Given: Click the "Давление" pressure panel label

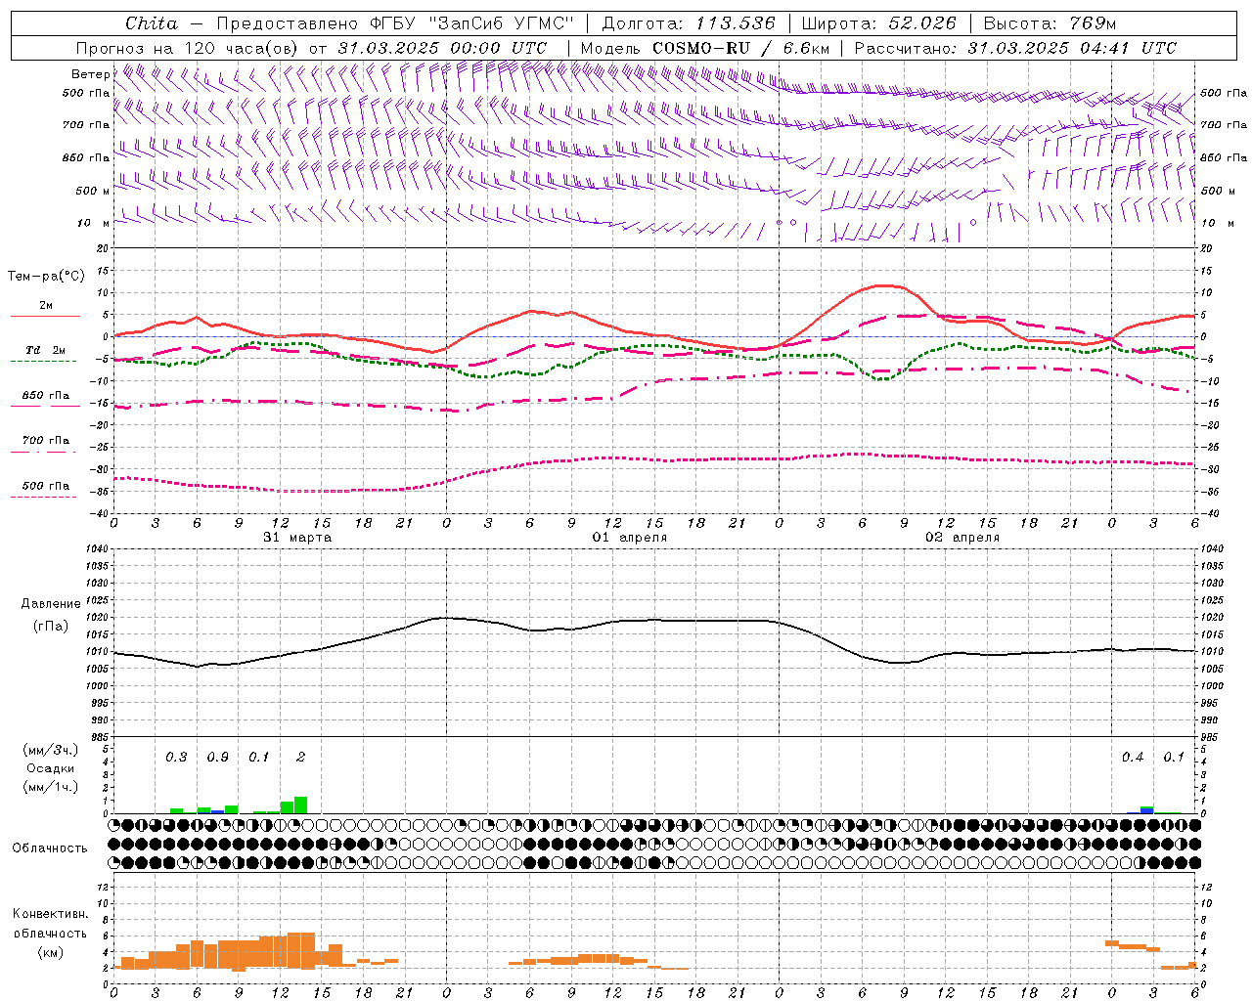Looking at the screenshot, I should (x=51, y=604).
